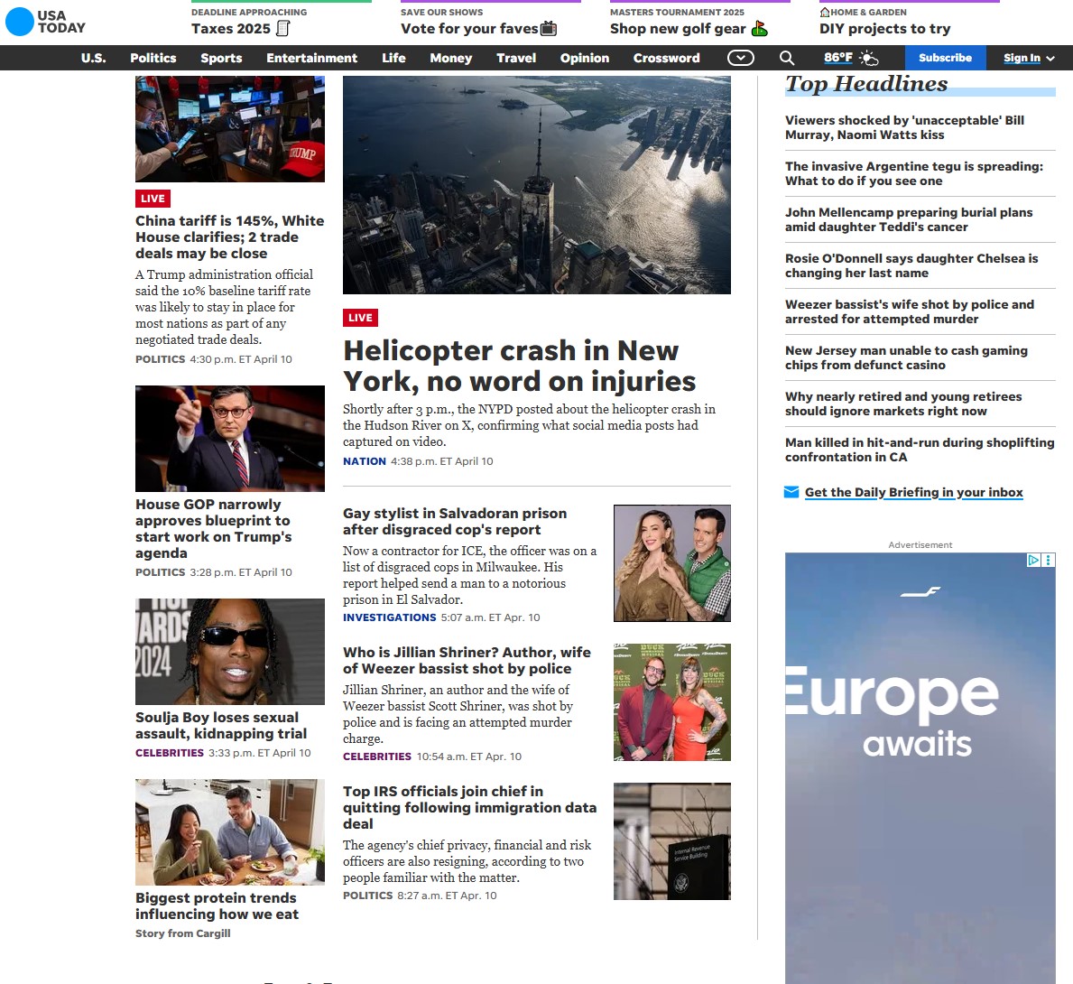
Task: Click the House GOP speaker pointing photo
Action: tap(230, 438)
